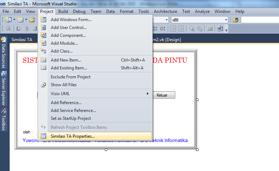Choose Add Class menu item
Image resolution: width=279 pixels, height=171 pixels.
coord(95,51)
